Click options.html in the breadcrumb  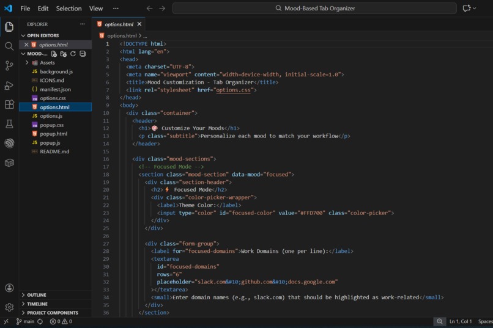pyautogui.click(x=121, y=36)
